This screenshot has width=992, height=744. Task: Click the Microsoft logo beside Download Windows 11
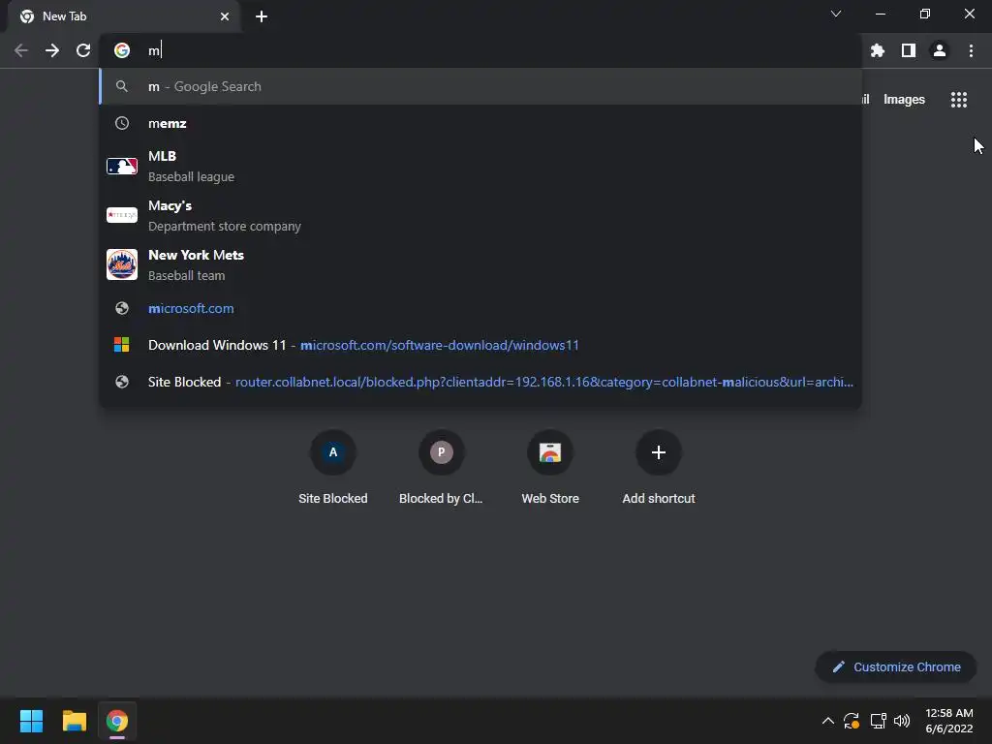coord(121,345)
